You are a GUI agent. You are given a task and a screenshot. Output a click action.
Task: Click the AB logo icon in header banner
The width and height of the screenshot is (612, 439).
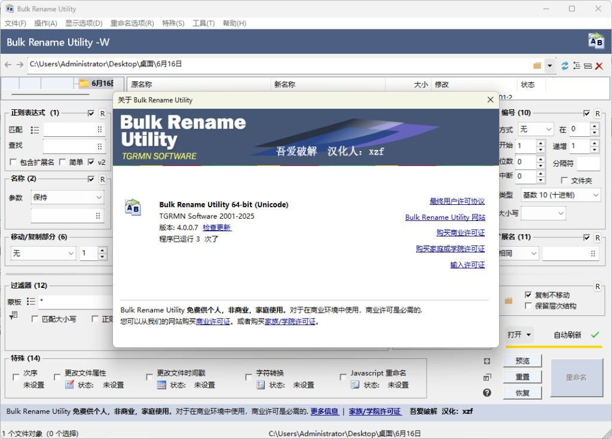pyautogui.click(x=596, y=41)
